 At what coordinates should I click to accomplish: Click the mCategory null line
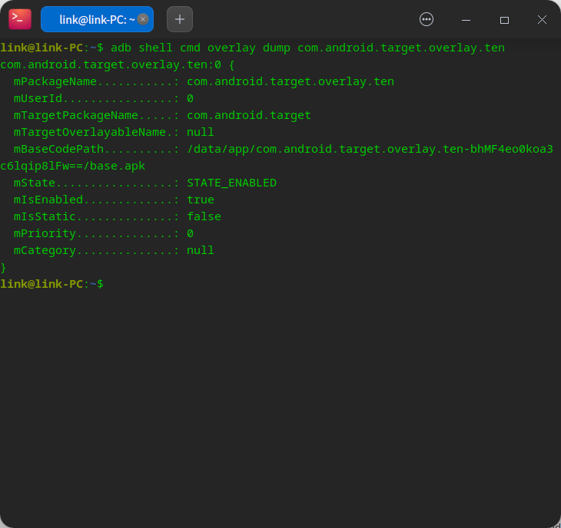(114, 250)
